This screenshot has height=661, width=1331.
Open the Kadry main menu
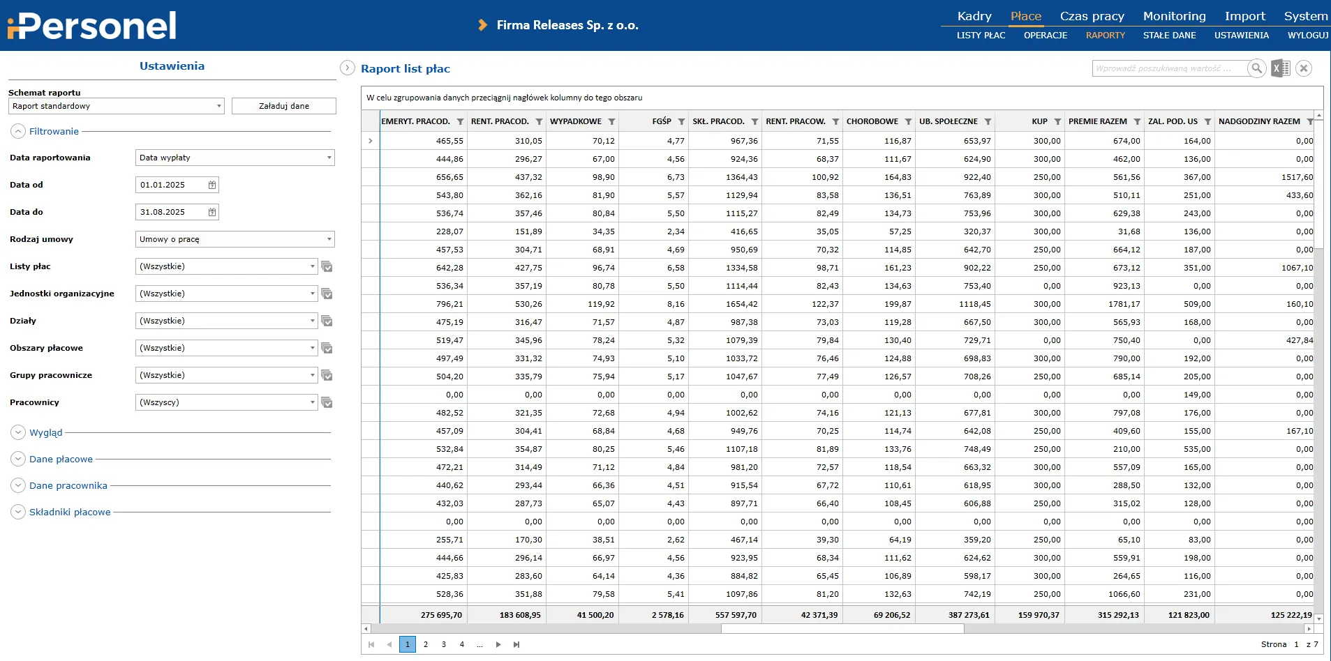click(x=974, y=16)
